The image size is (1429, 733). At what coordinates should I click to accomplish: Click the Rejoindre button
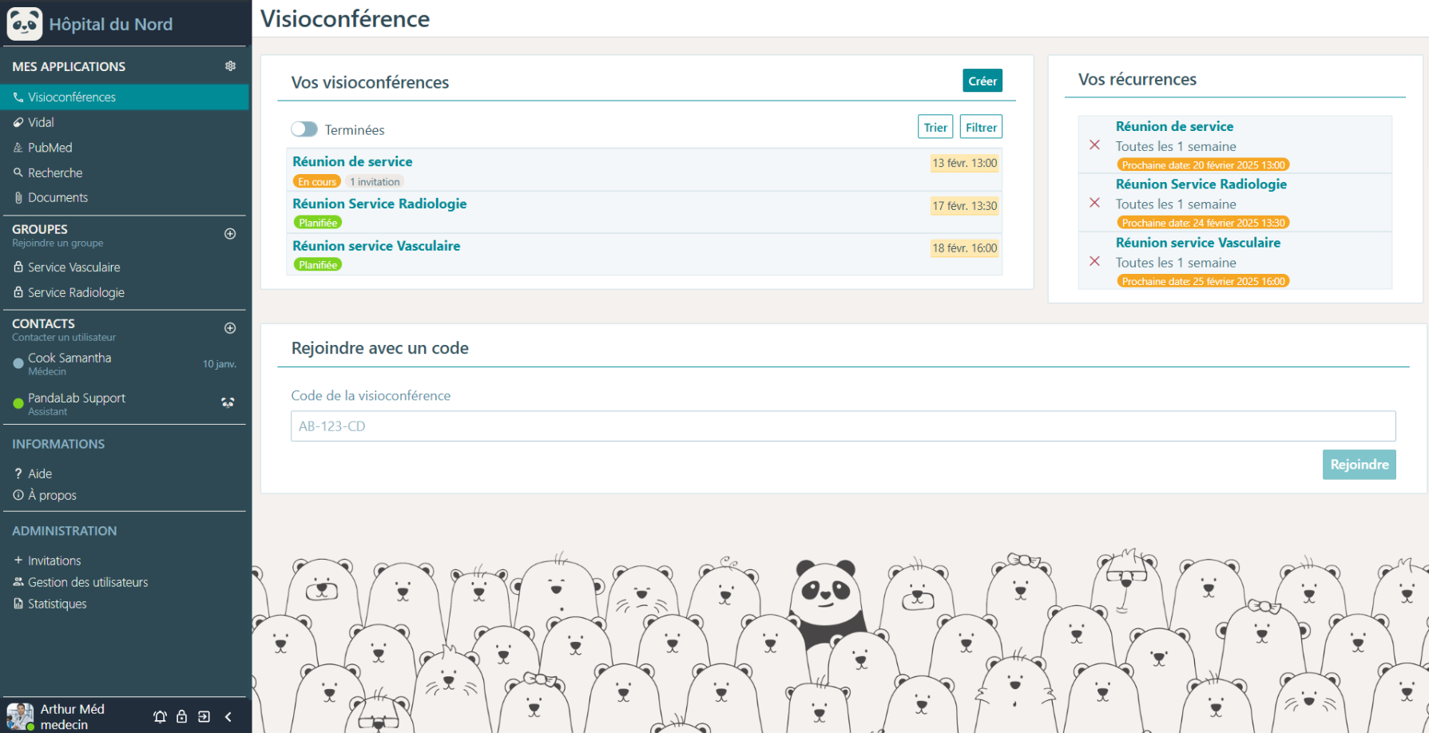[1359, 465]
